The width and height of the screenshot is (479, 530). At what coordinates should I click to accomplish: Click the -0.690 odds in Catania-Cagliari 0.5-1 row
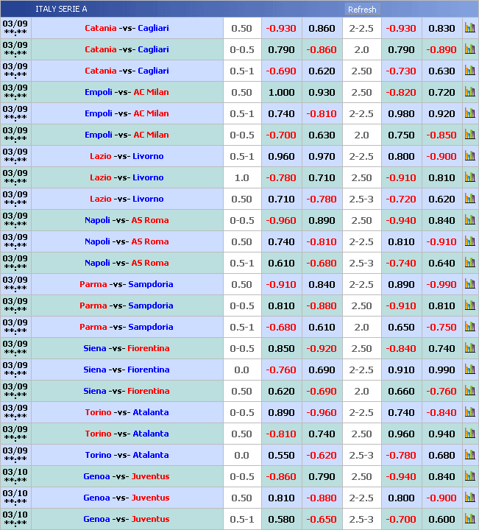tap(281, 71)
